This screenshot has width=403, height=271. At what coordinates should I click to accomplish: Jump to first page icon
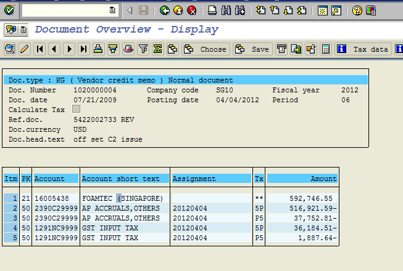pos(261,10)
